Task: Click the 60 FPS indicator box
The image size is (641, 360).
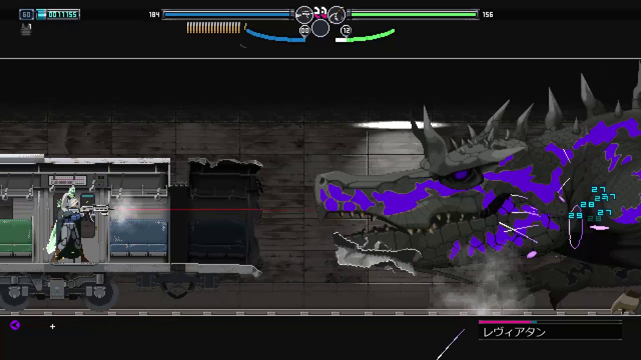Action: (x=27, y=14)
